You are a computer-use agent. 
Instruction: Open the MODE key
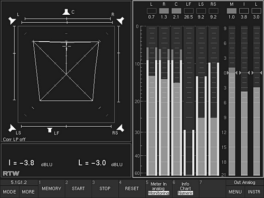[10, 192]
